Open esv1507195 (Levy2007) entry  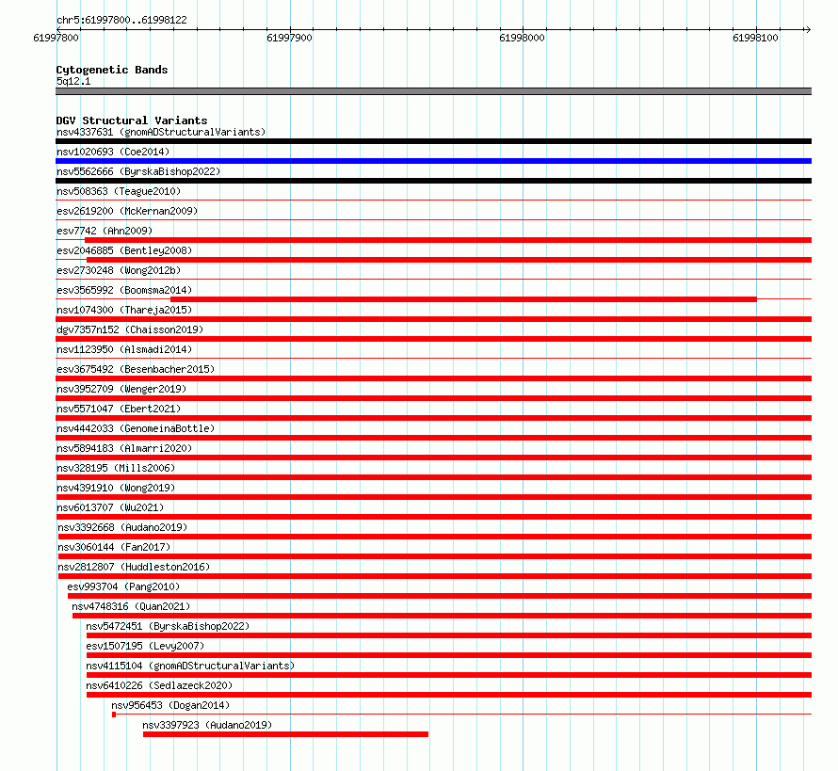(x=145, y=646)
